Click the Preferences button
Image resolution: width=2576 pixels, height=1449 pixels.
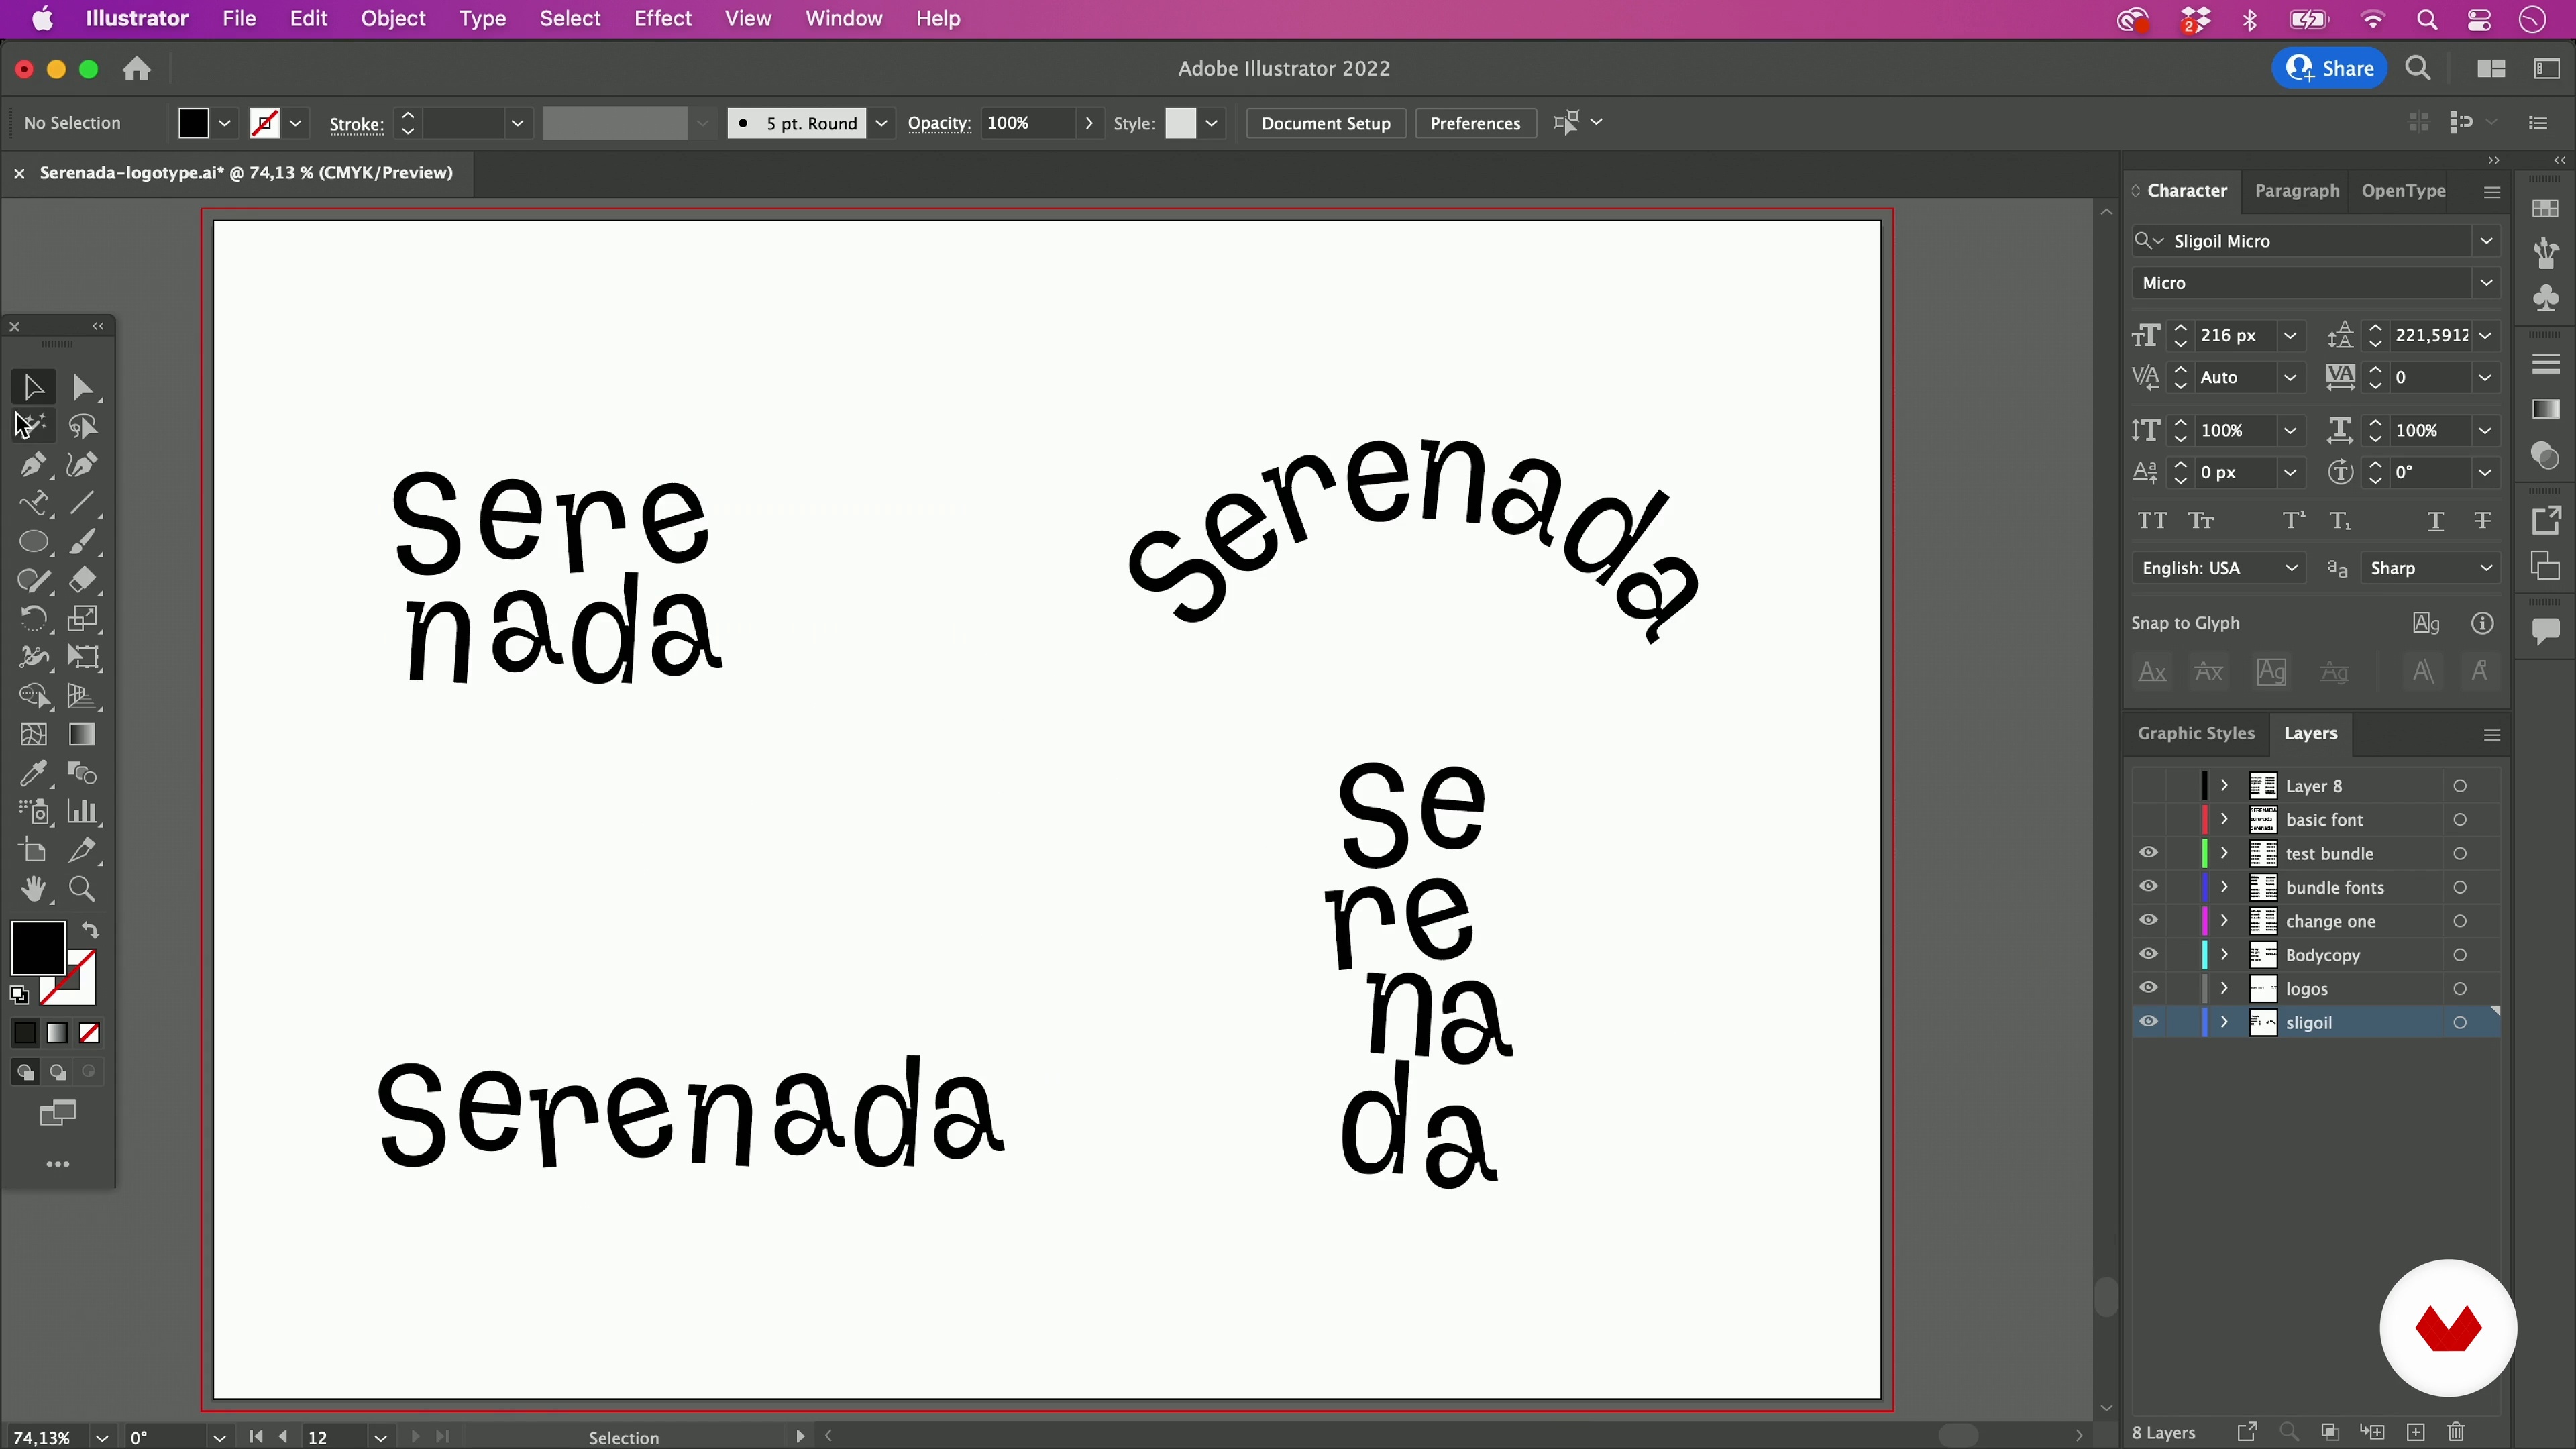coord(1475,123)
